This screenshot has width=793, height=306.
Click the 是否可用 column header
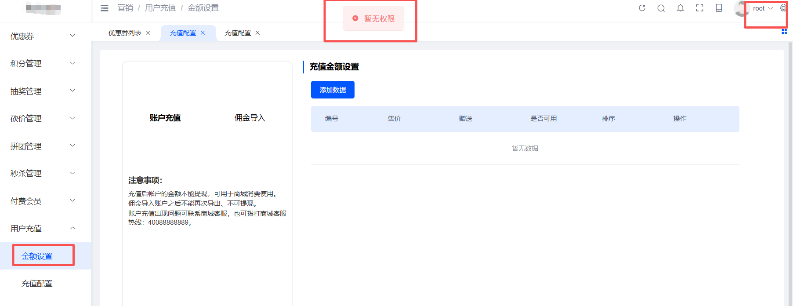pos(543,119)
